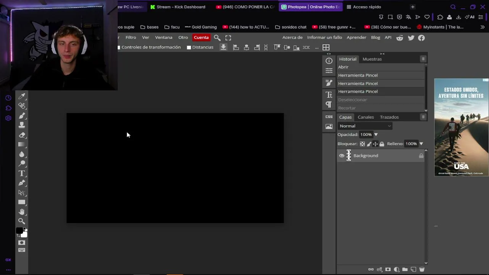
Task: Click the black foreground color swatch
Action: (x=19, y=230)
